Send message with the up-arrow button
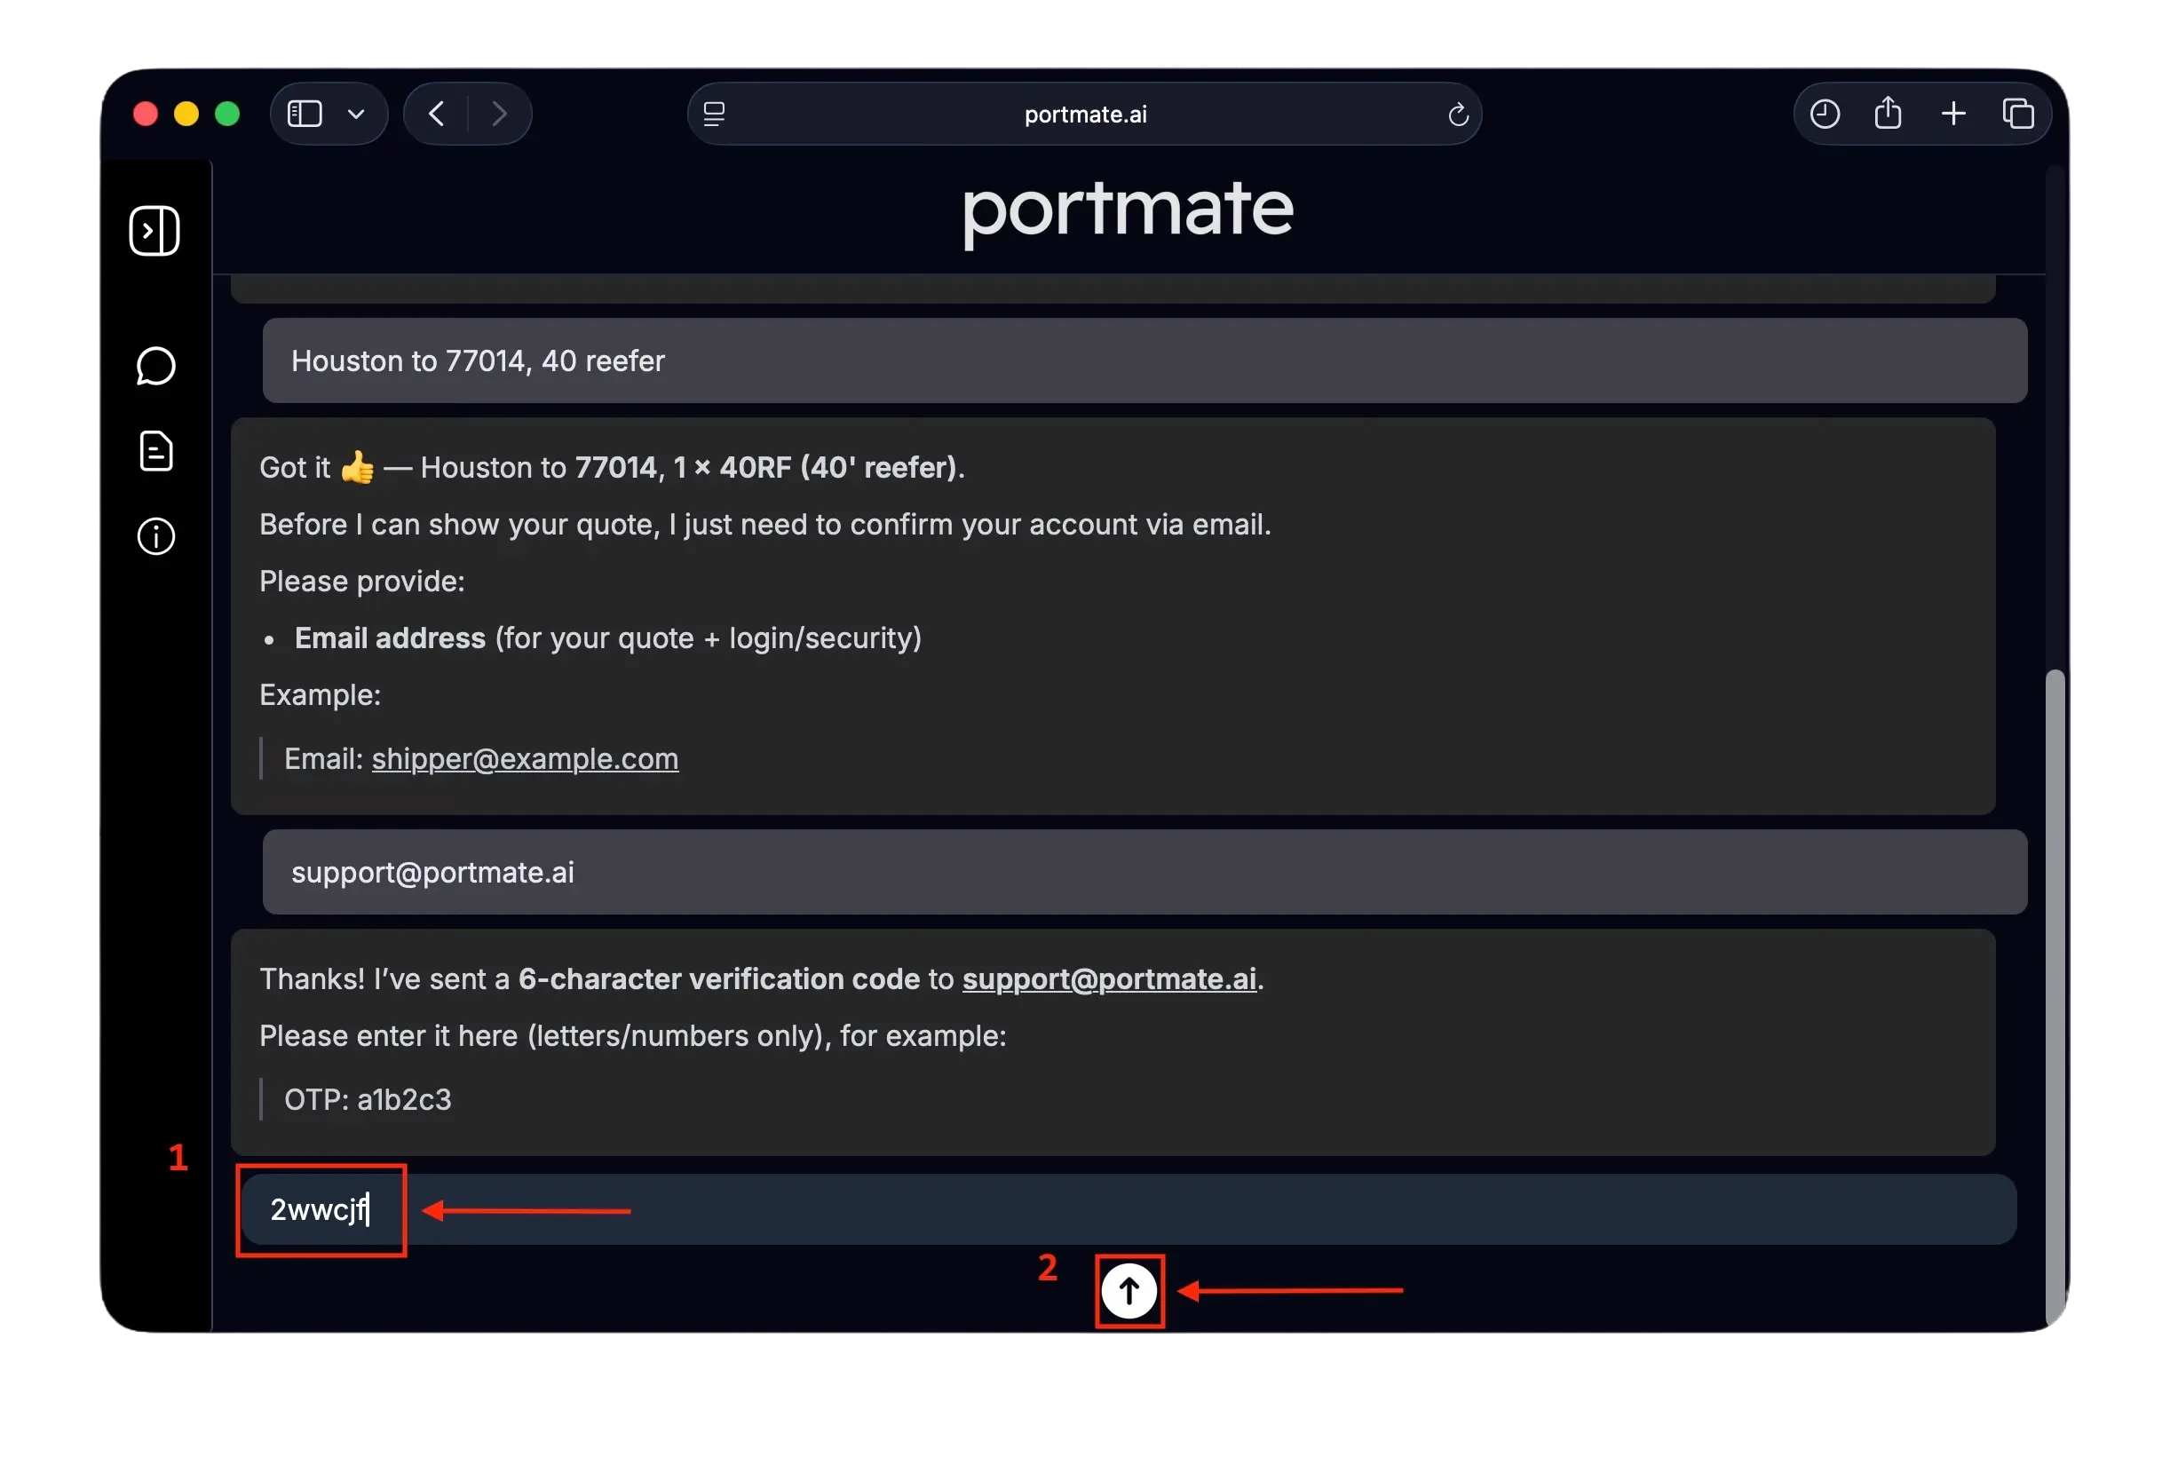2170x1465 pixels. [1129, 1291]
